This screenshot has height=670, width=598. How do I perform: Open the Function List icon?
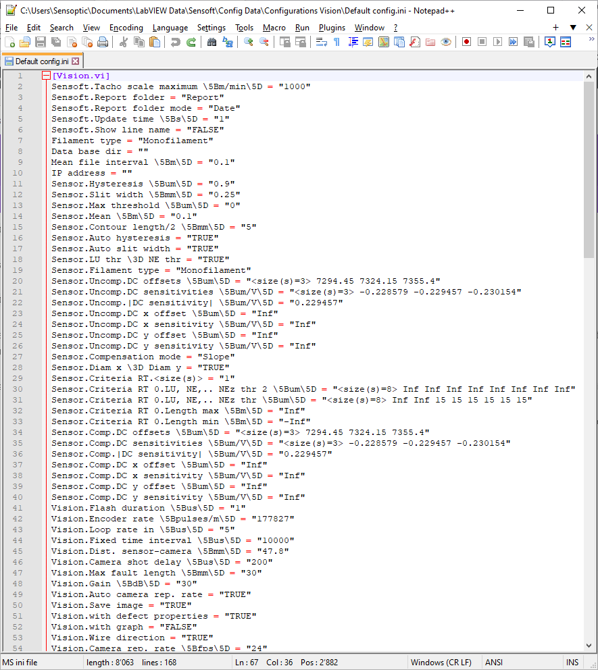click(x=415, y=42)
